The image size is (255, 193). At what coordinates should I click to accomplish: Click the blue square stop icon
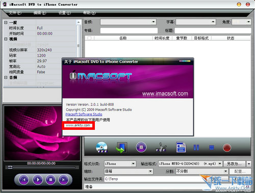tap(212, 148)
